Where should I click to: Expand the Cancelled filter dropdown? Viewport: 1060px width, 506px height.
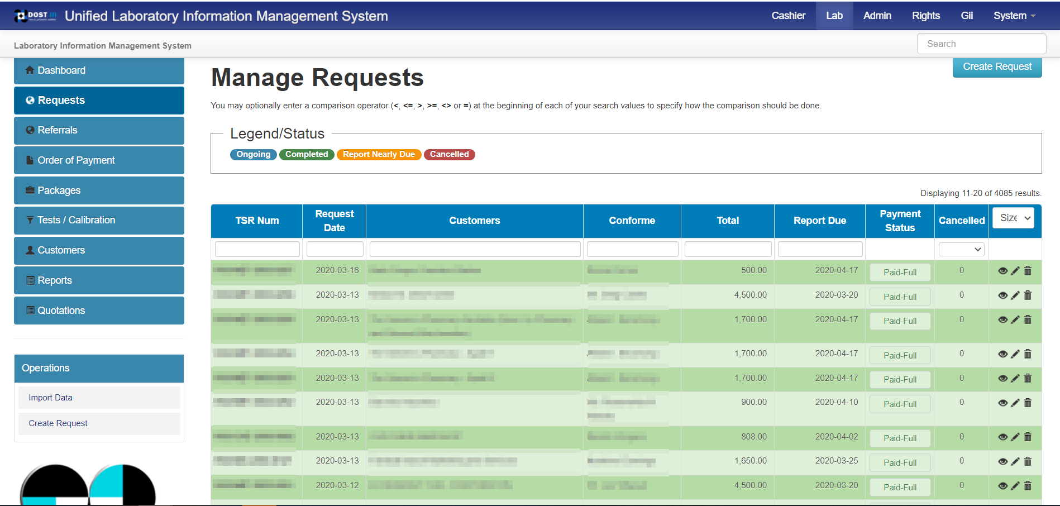[x=961, y=249]
